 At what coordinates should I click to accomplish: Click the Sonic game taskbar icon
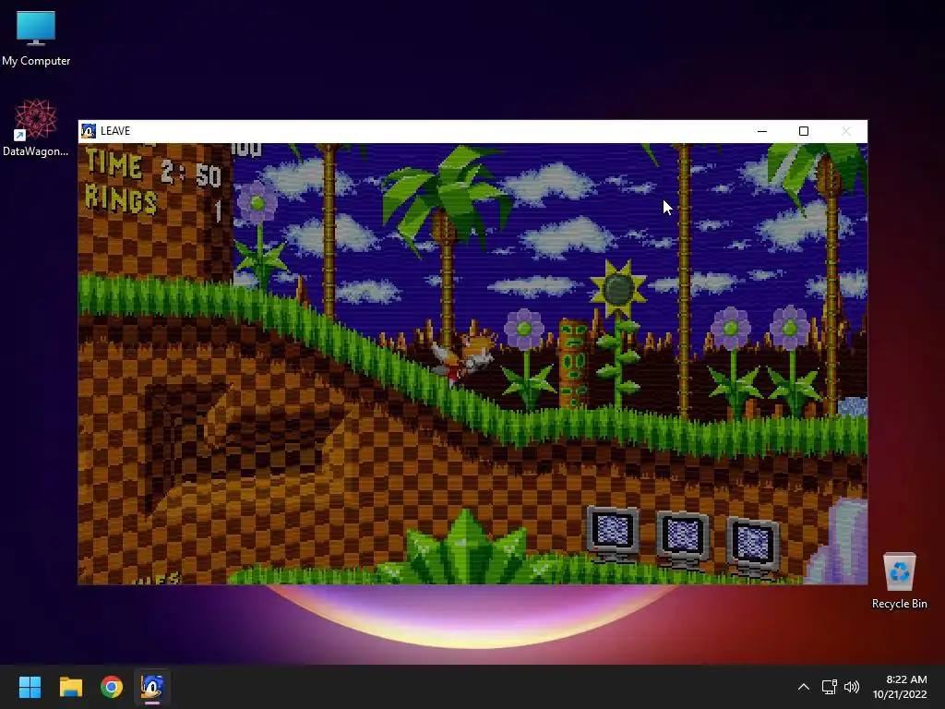click(152, 687)
